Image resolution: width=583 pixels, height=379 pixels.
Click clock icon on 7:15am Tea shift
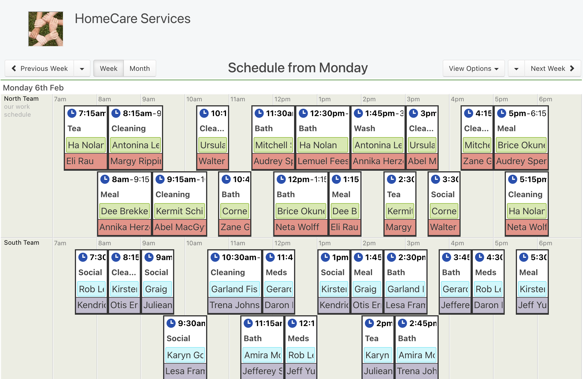pyautogui.click(x=72, y=113)
